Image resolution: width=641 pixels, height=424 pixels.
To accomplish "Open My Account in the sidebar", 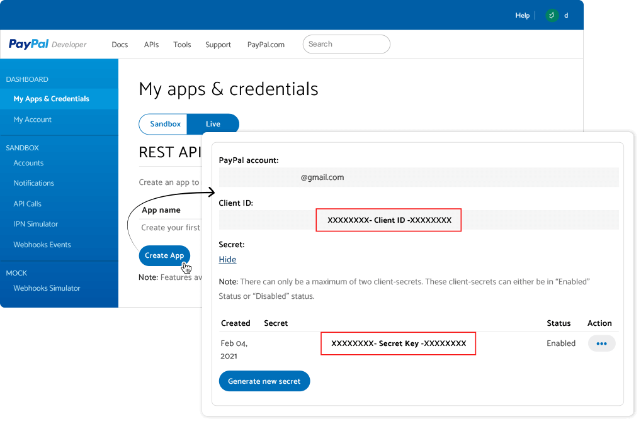I will (32, 120).
